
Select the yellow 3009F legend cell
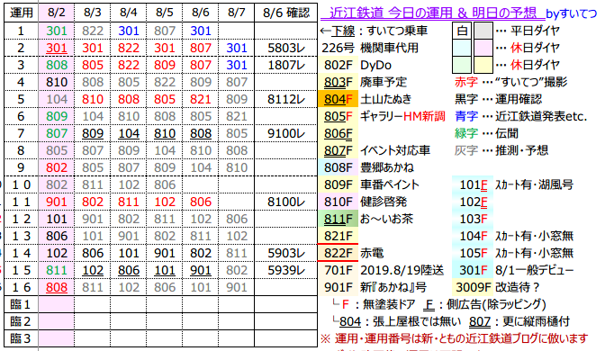(473, 287)
